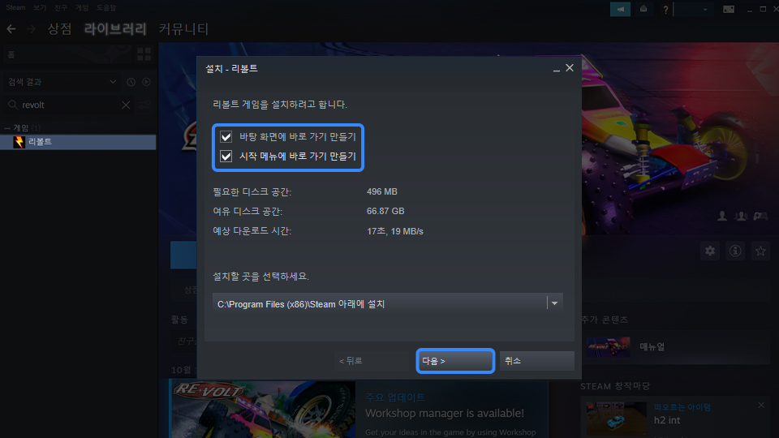The image size is (779, 438).
Task: Click the multiplayer icon on banner
Action: (x=741, y=216)
